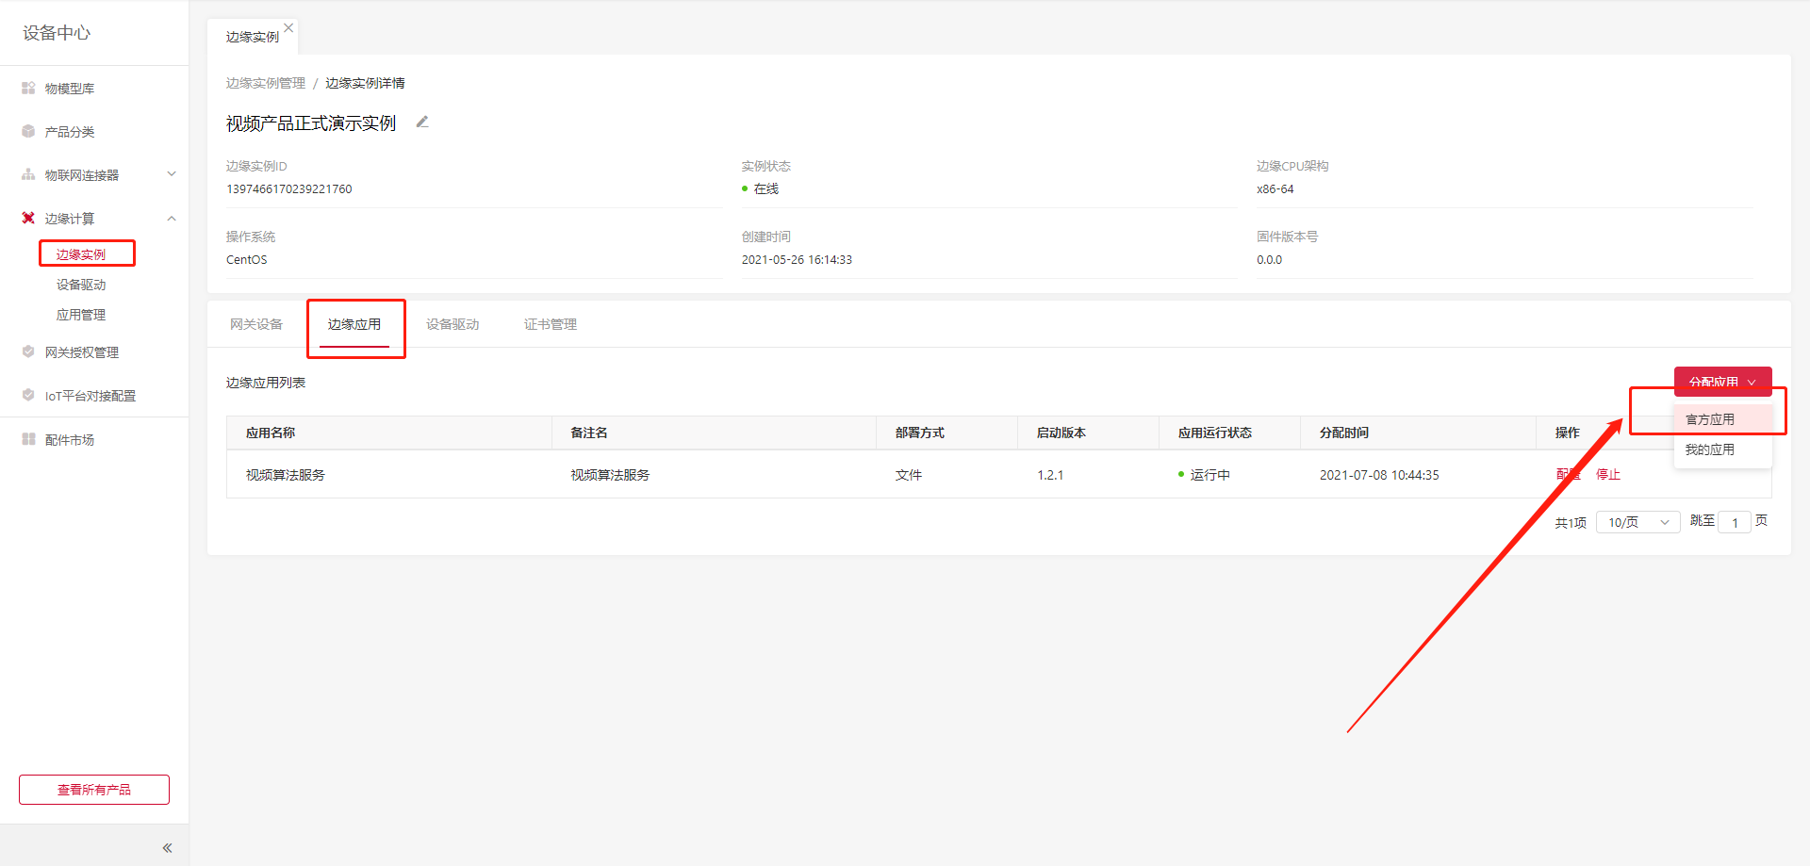
Task: Click the 查看所有产品 button
Action: pos(94,790)
